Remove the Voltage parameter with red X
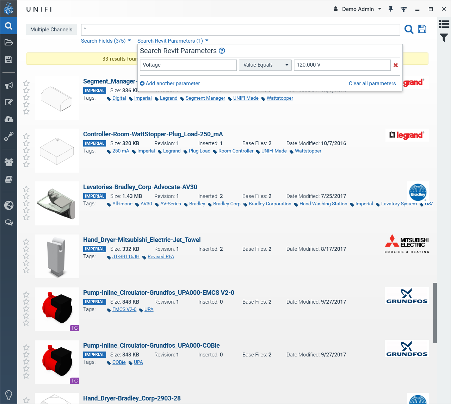The height and width of the screenshot is (404, 451). (396, 65)
